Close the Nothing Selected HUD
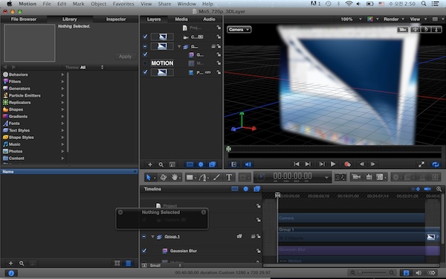This screenshot has width=446, height=279. click(x=120, y=212)
